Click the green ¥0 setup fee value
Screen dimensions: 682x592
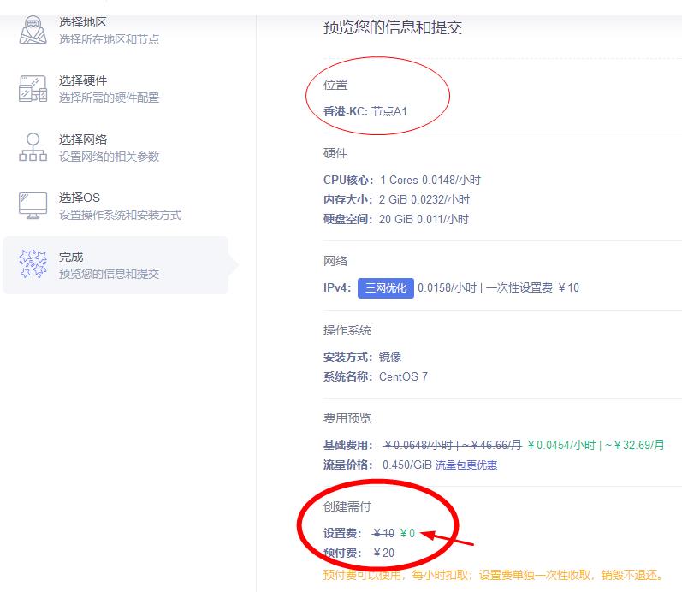pos(407,533)
